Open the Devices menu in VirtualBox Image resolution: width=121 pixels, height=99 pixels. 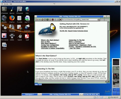pyautogui.click(x=6, y=4)
